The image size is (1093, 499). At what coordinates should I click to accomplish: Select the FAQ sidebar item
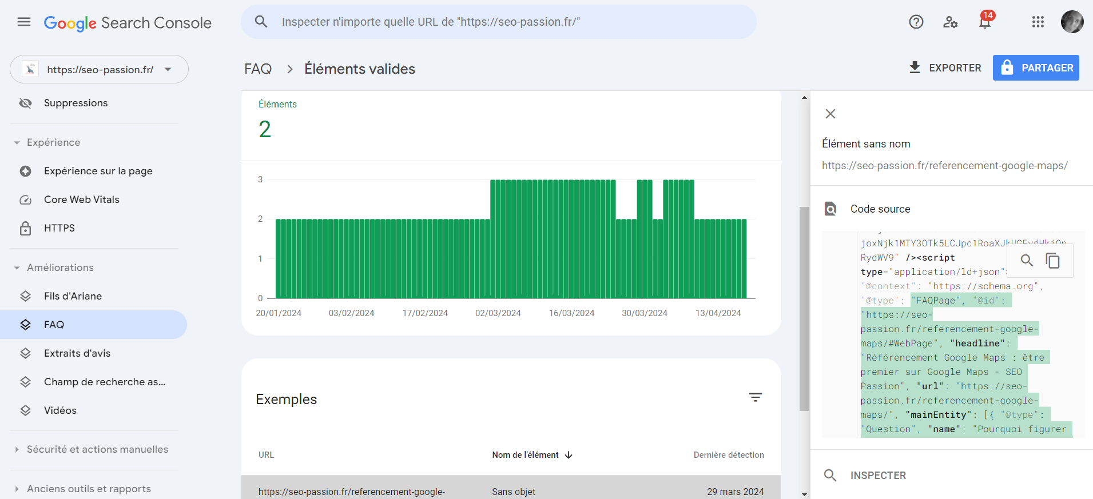tap(94, 325)
